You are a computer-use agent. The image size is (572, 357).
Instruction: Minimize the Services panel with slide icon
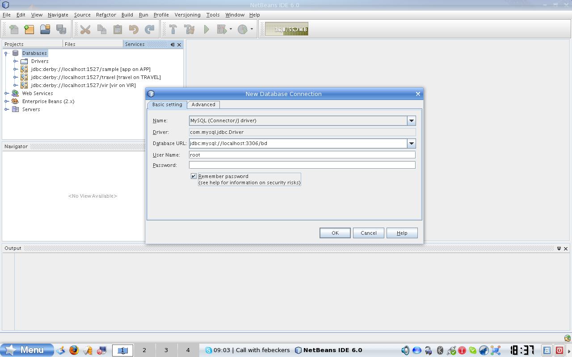(x=172, y=45)
